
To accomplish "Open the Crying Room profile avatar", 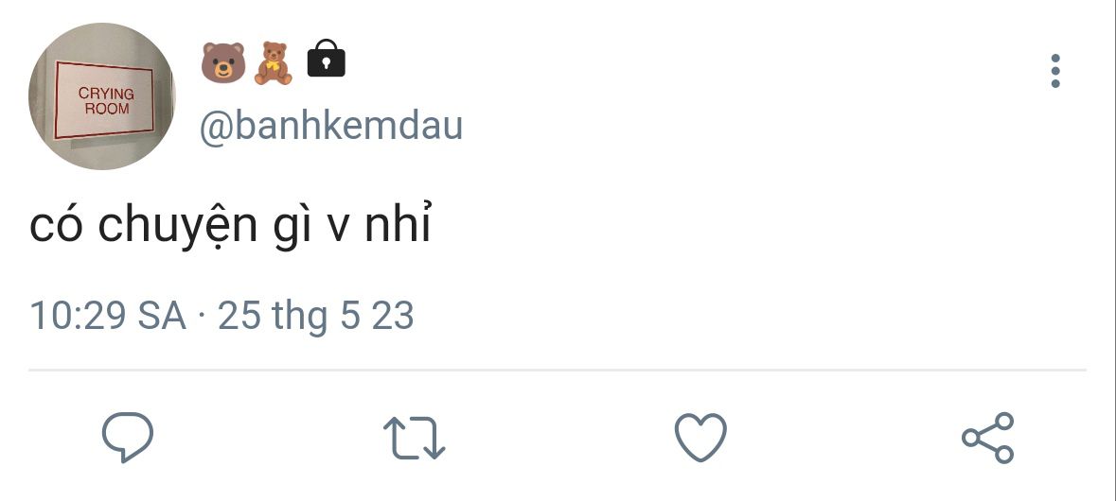I will (102, 95).
